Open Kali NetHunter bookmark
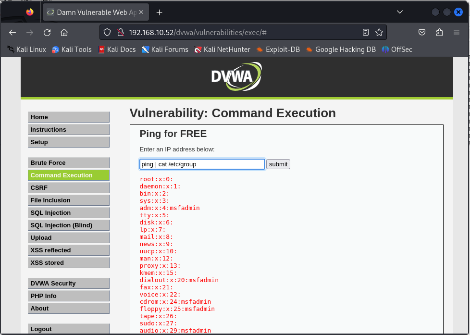This screenshot has width=470, height=335. (222, 50)
